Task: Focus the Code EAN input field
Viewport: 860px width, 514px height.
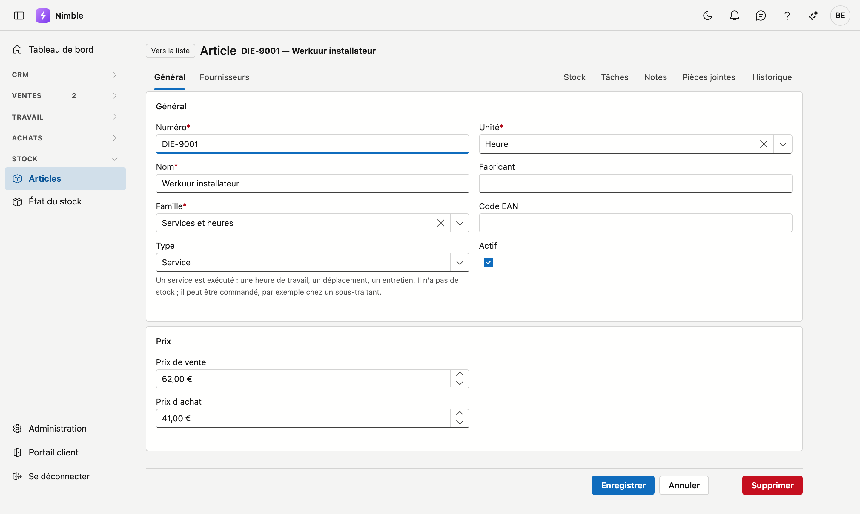Action: point(635,223)
